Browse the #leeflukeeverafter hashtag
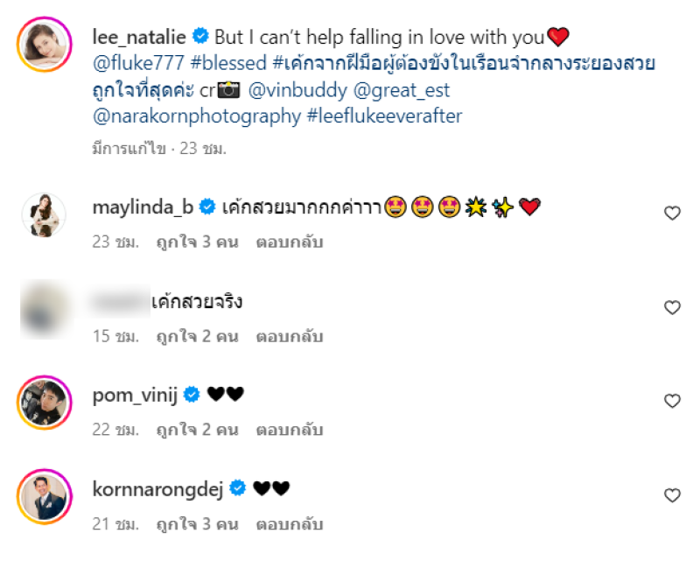Image resolution: width=700 pixels, height=568 pixels. 384,116
